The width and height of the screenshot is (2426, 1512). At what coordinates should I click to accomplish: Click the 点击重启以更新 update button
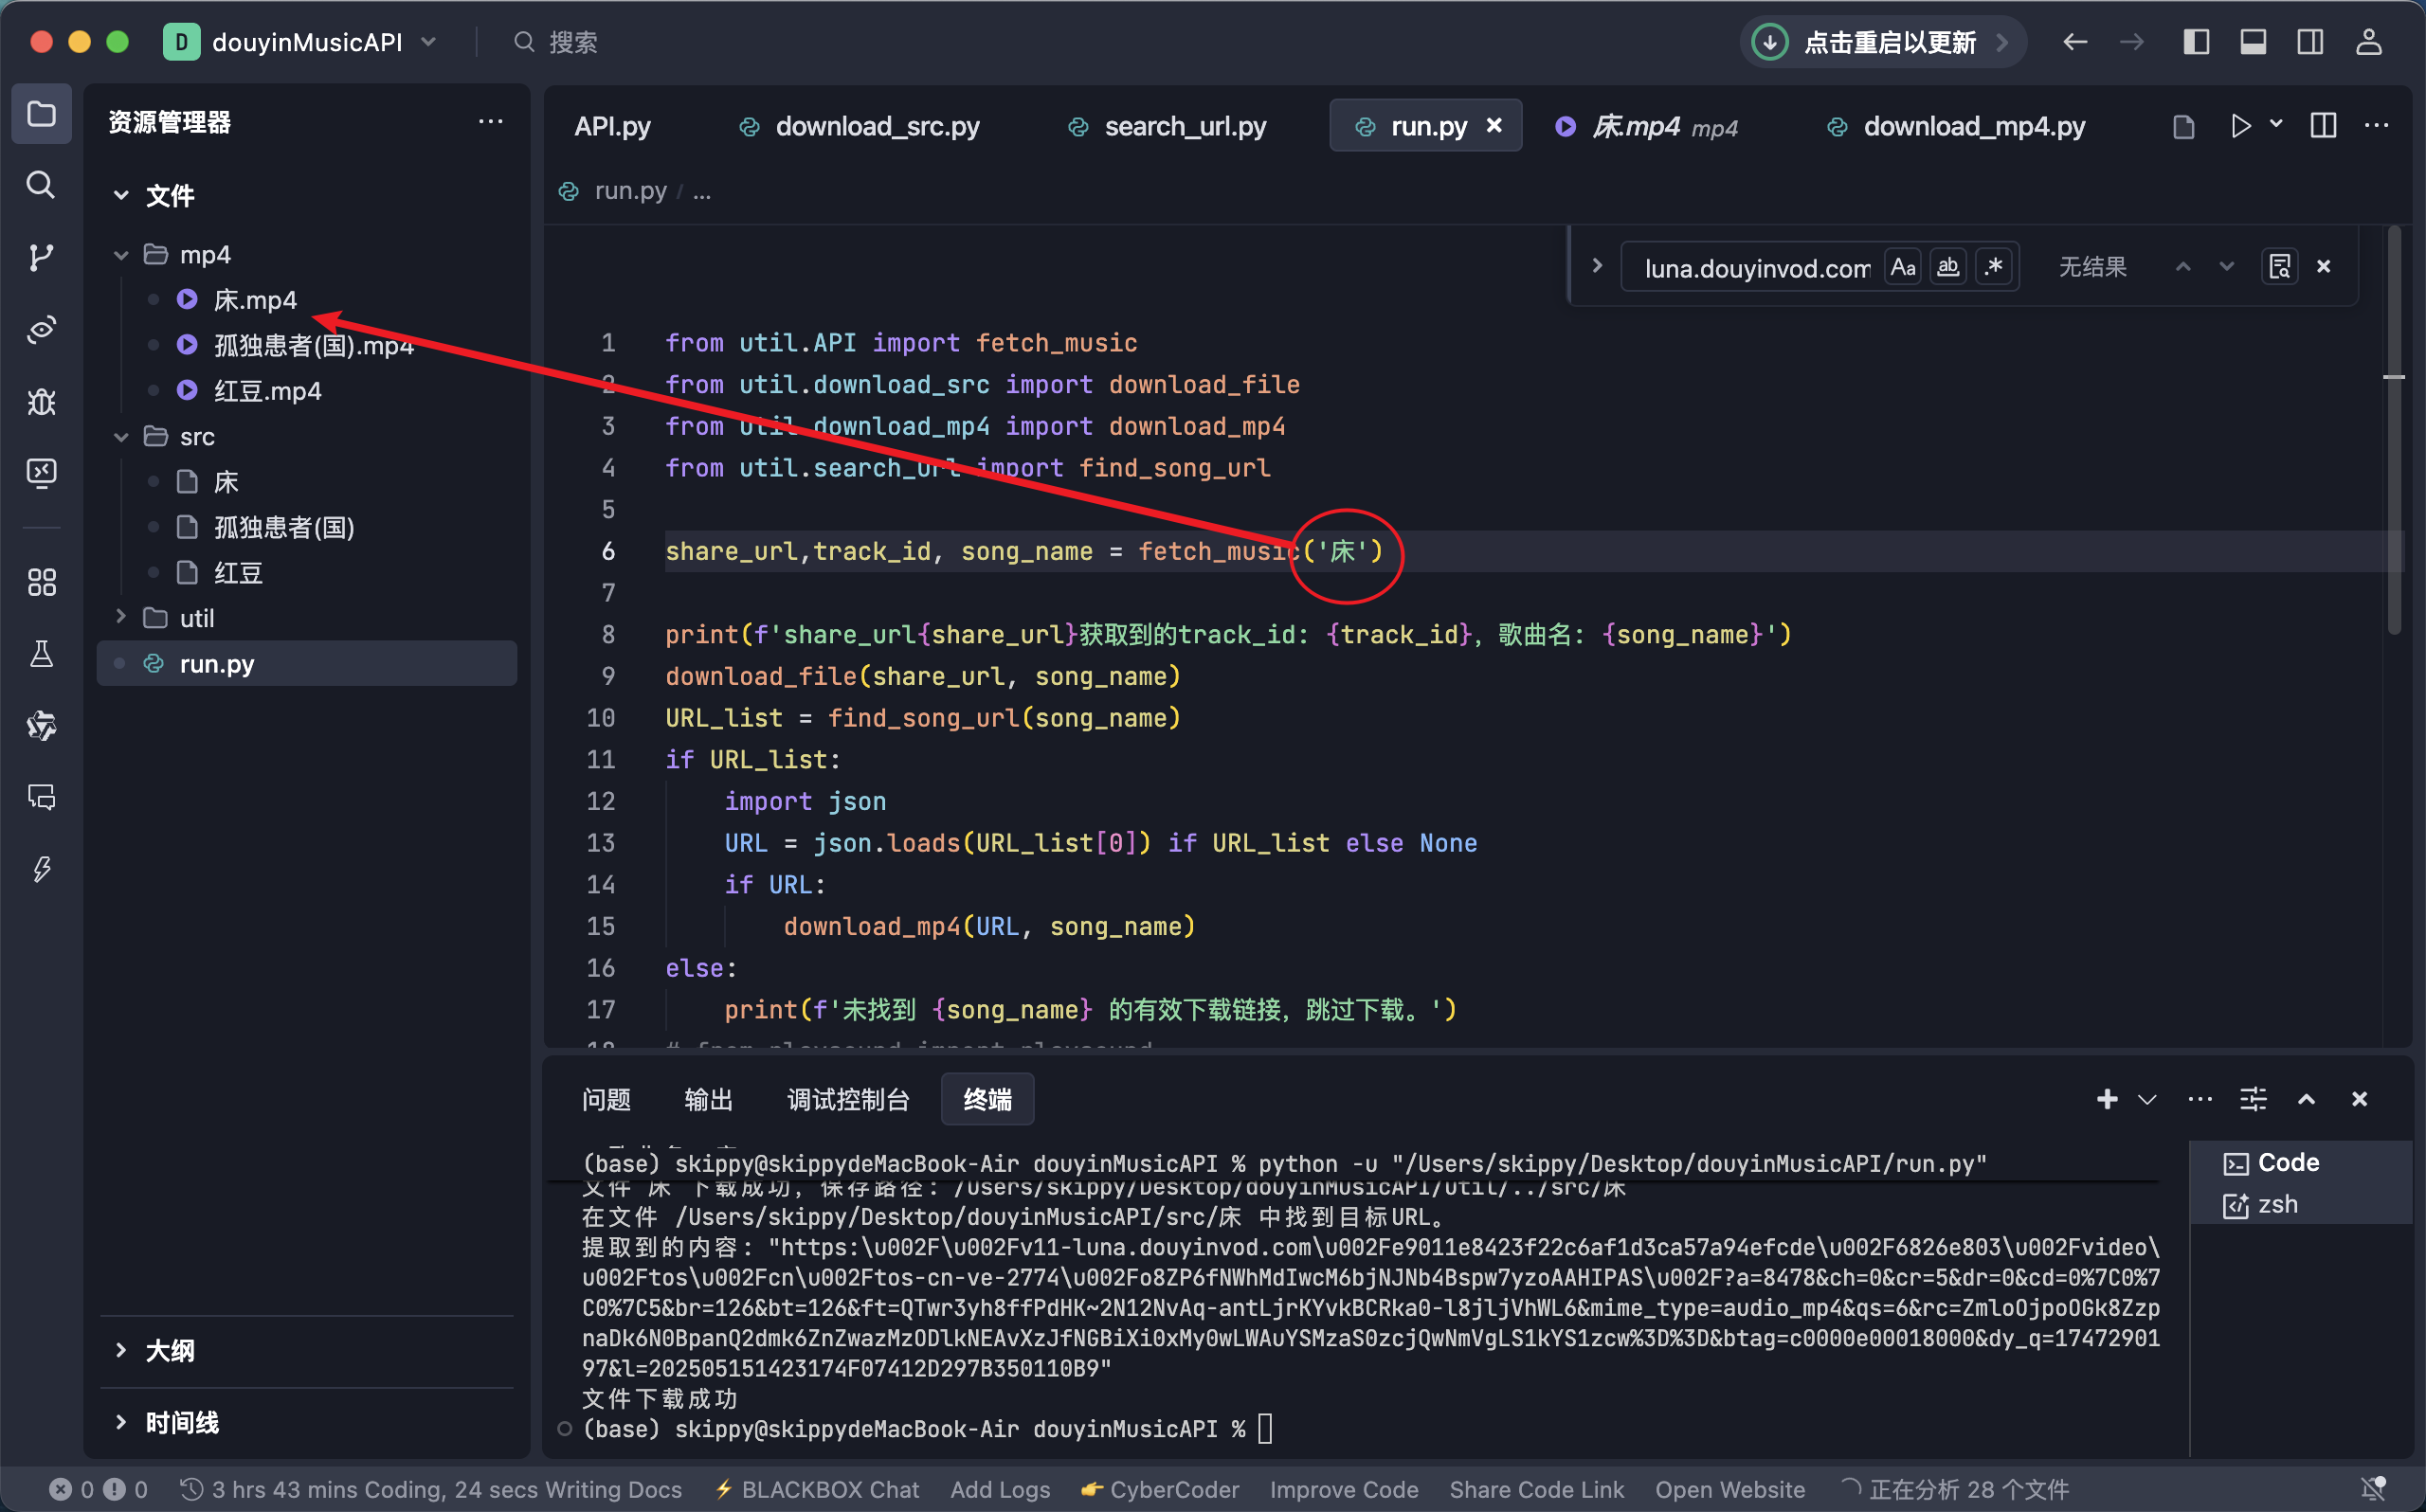click(x=1888, y=42)
